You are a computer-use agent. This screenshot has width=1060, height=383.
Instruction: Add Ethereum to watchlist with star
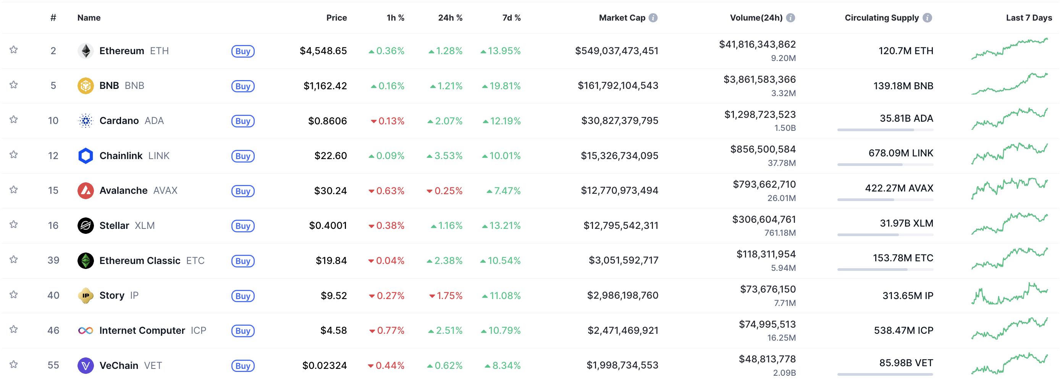pos(14,50)
